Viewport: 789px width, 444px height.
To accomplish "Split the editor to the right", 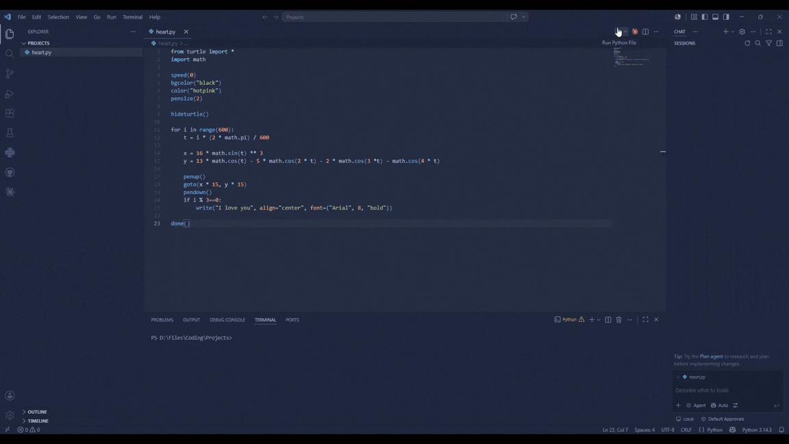I will [x=646, y=32].
